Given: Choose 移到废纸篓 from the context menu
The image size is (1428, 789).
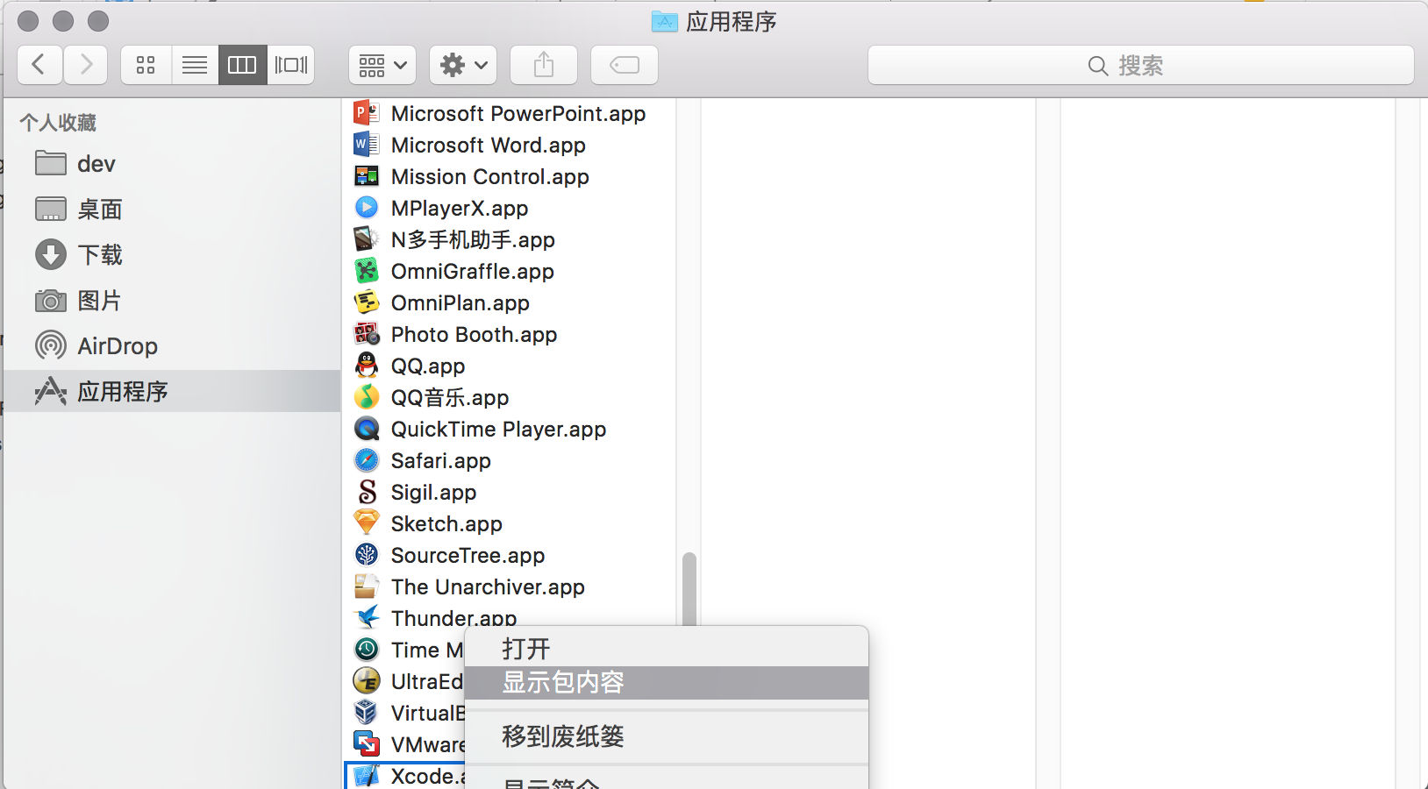Looking at the screenshot, I should 667,736.
